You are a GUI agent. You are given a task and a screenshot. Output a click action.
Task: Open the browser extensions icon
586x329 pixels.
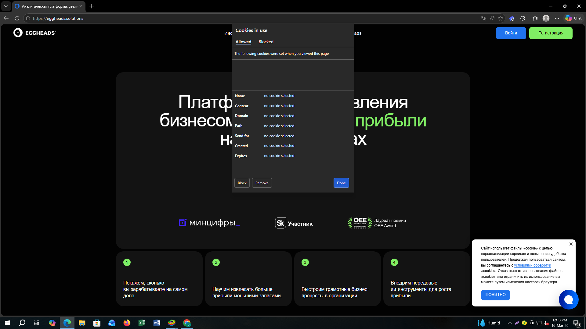(x=523, y=18)
